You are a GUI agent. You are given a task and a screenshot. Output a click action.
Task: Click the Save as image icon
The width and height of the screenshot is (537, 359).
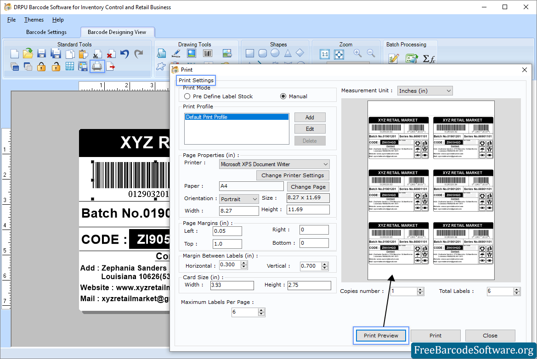(x=83, y=67)
